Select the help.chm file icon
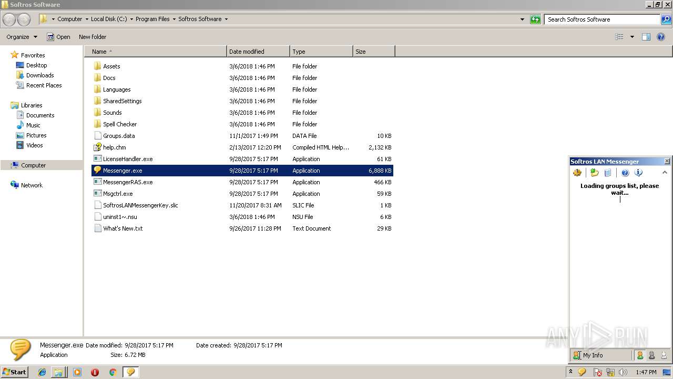Screen dimensions: 673x379 [x=97, y=147]
